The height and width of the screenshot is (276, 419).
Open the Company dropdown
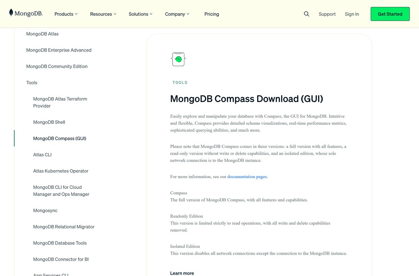[x=177, y=14]
